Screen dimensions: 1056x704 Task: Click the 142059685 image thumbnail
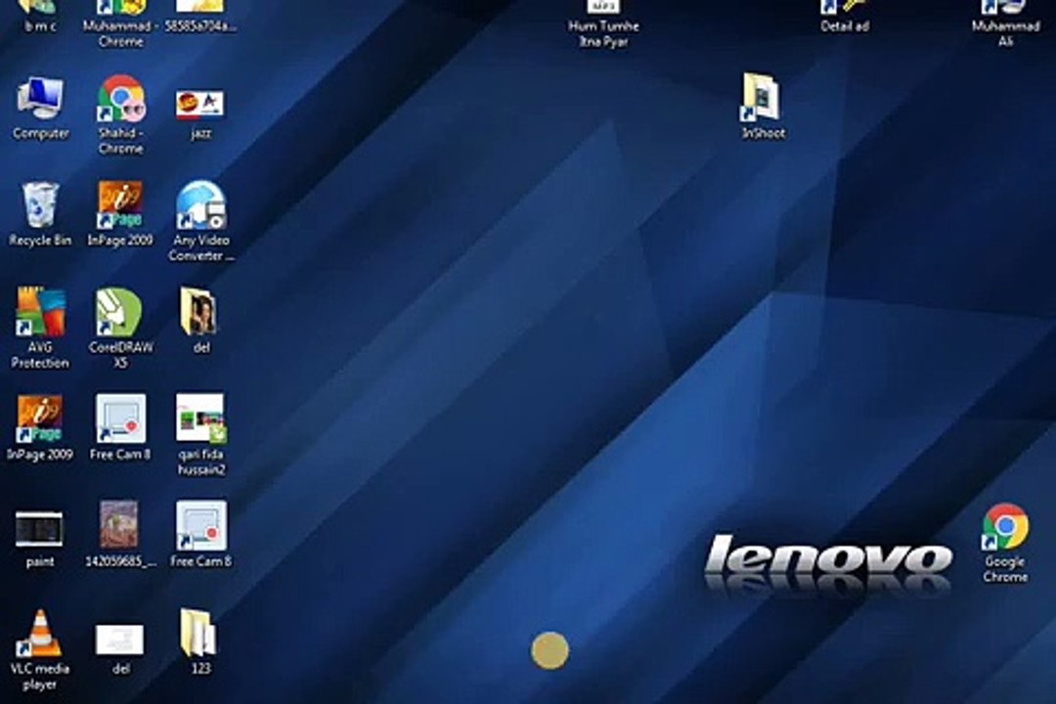pos(120,534)
